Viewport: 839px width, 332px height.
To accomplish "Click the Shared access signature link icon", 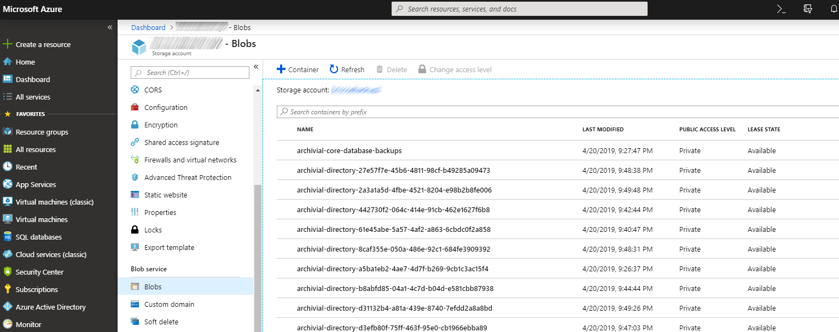I will (135, 142).
